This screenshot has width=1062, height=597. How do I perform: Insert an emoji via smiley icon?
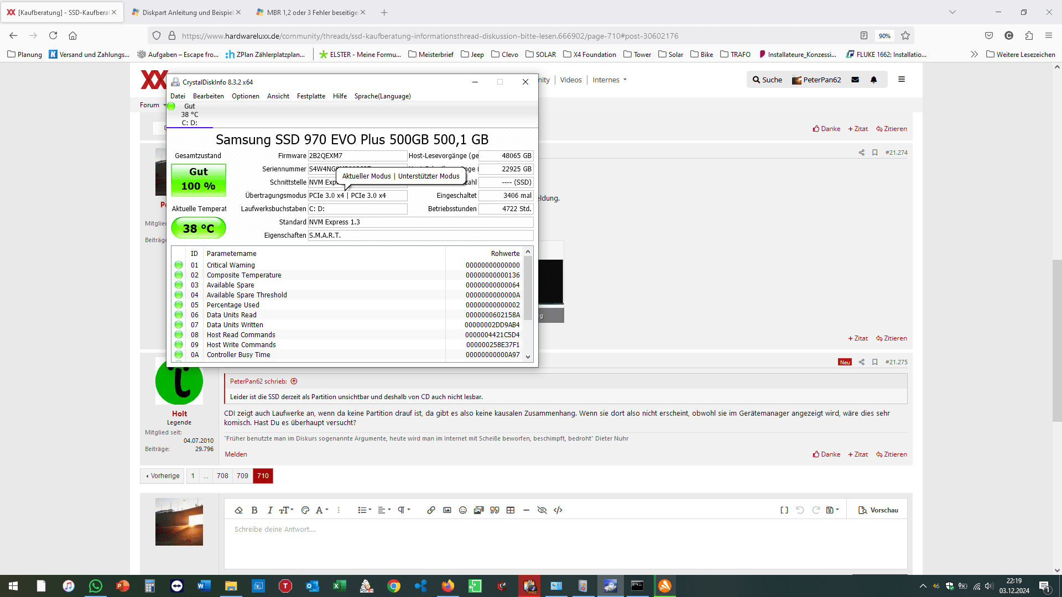click(463, 510)
